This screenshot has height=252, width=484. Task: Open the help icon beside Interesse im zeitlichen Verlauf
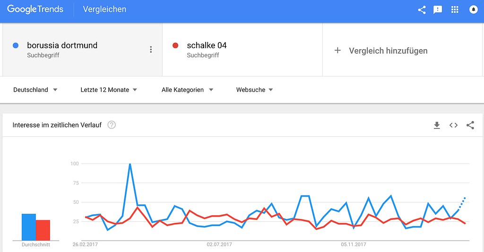(x=112, y=125)
